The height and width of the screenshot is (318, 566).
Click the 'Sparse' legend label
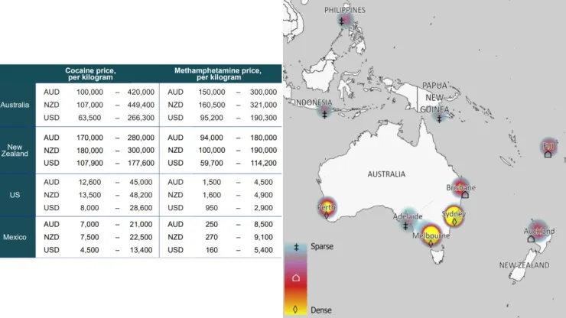pyautogui.click(x=321, y=247)
